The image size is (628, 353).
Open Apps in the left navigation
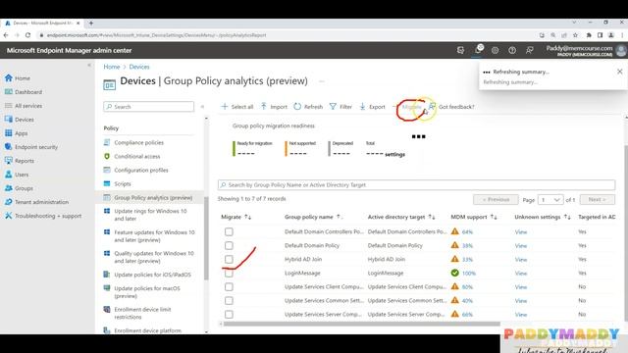pyautogui.click(x=17, y=133)
